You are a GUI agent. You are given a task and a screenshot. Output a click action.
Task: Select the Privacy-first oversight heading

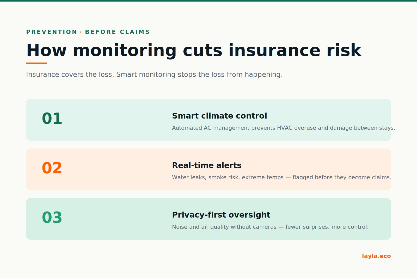click(221, 215)
